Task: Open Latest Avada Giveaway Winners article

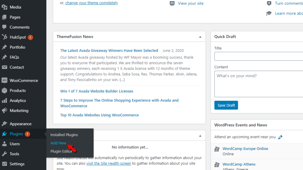Action: click(x=109, y=50)
